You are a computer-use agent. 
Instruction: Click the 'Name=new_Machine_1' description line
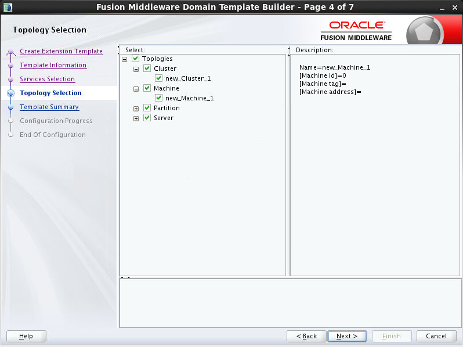335,67
